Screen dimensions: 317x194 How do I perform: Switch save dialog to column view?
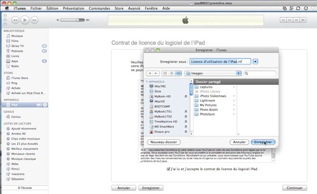coord(178,73)
